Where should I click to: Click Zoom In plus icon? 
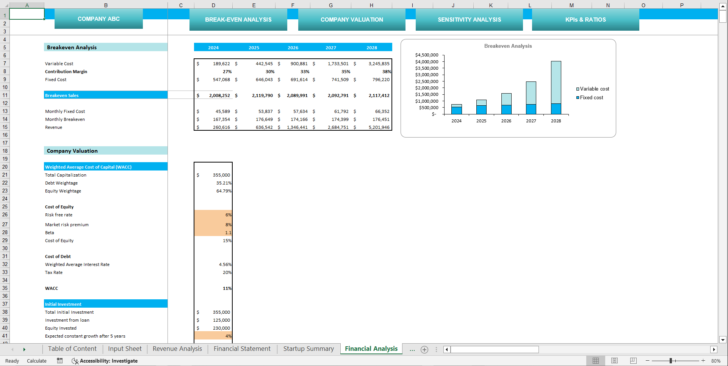704,361
